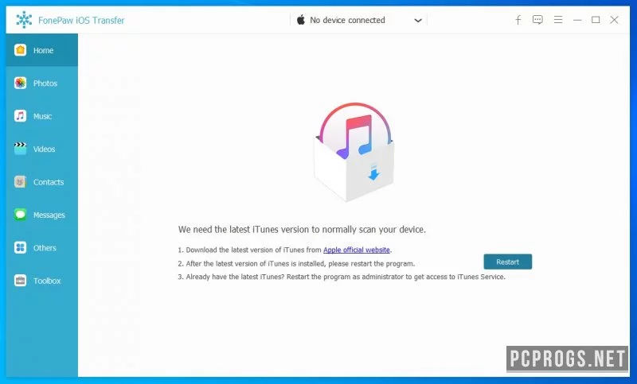Click the FonePaw iOS Transfer title text
The image size is (637, 384).
click(81, 21)
